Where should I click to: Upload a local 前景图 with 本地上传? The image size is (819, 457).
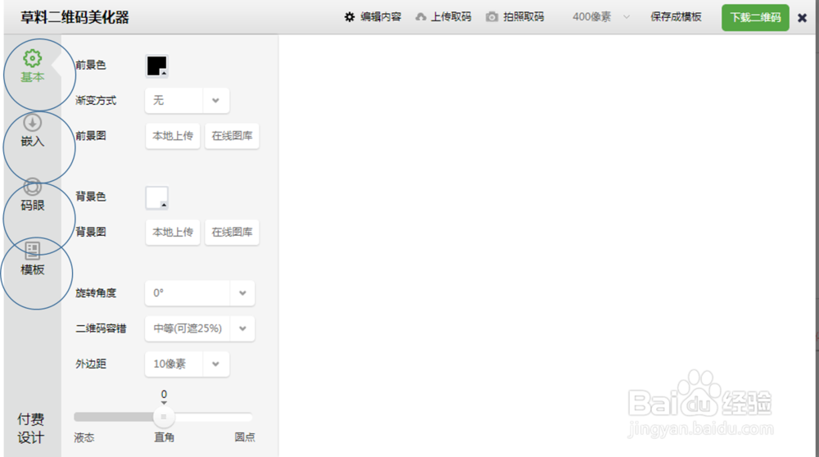click(x=173, y=136)
